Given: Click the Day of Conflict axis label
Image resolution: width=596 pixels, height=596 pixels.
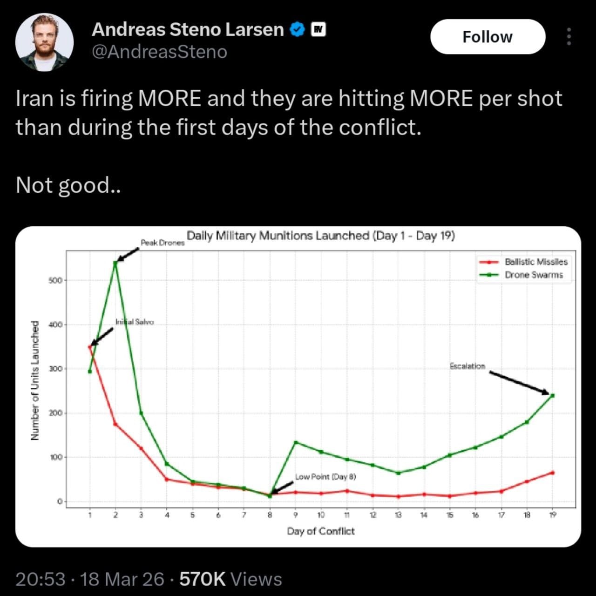Looking at the screenshot, I should click(x=321, y=531).
